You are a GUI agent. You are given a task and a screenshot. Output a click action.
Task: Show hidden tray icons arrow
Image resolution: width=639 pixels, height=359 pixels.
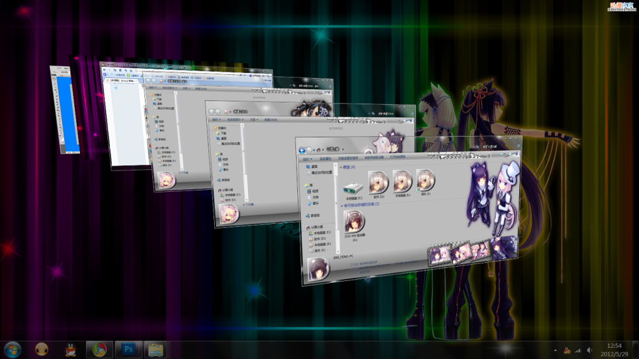[555, 350]
